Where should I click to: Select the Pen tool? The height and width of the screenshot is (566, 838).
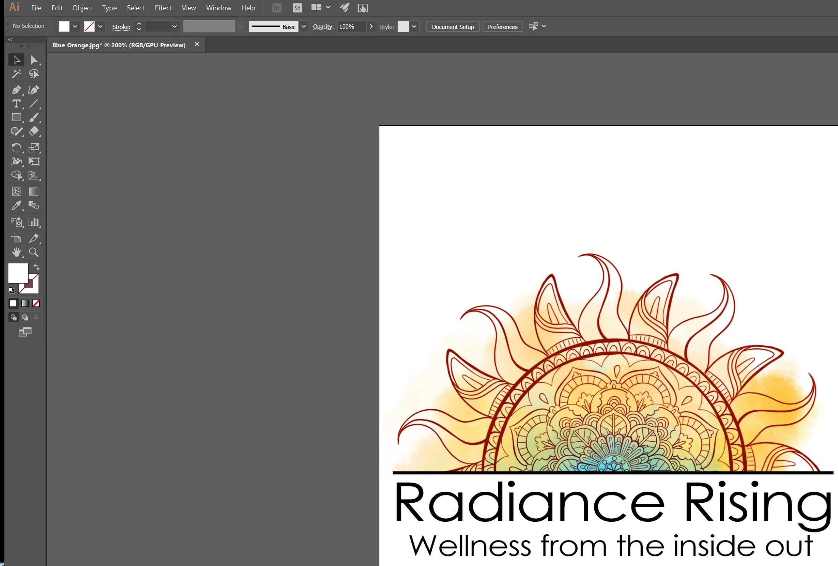(x=16, y=90)
